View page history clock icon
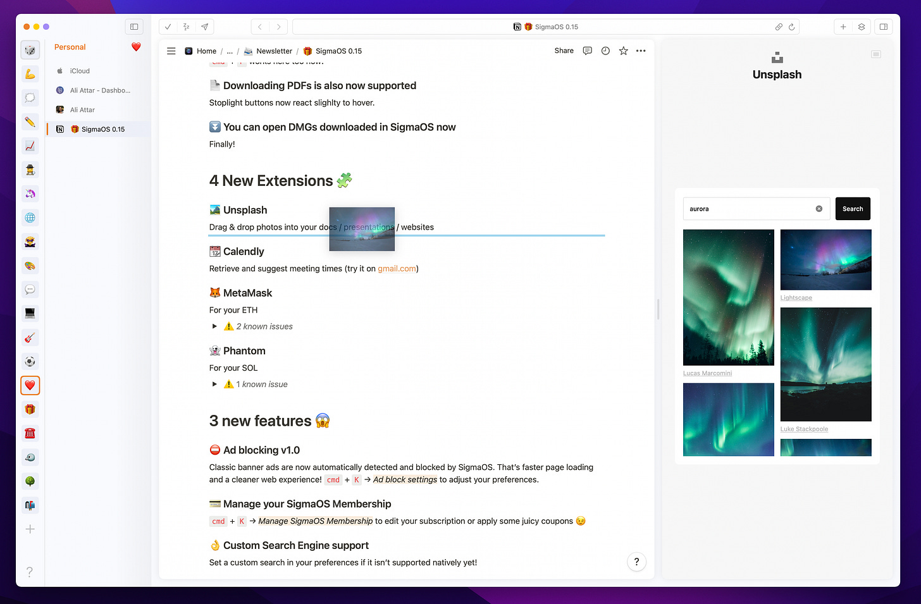Screen dimensions: 921x604 [605, 51]
